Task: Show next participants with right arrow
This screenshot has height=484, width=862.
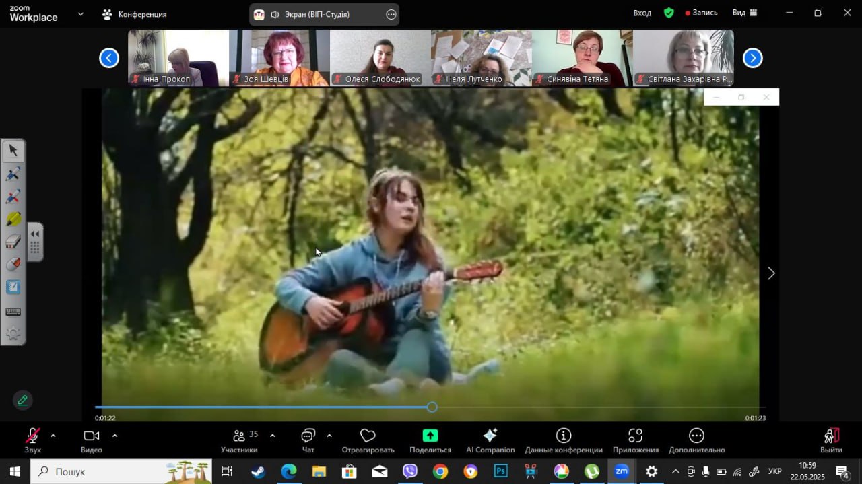Action: pyautogui.click(x=752, y=58)
